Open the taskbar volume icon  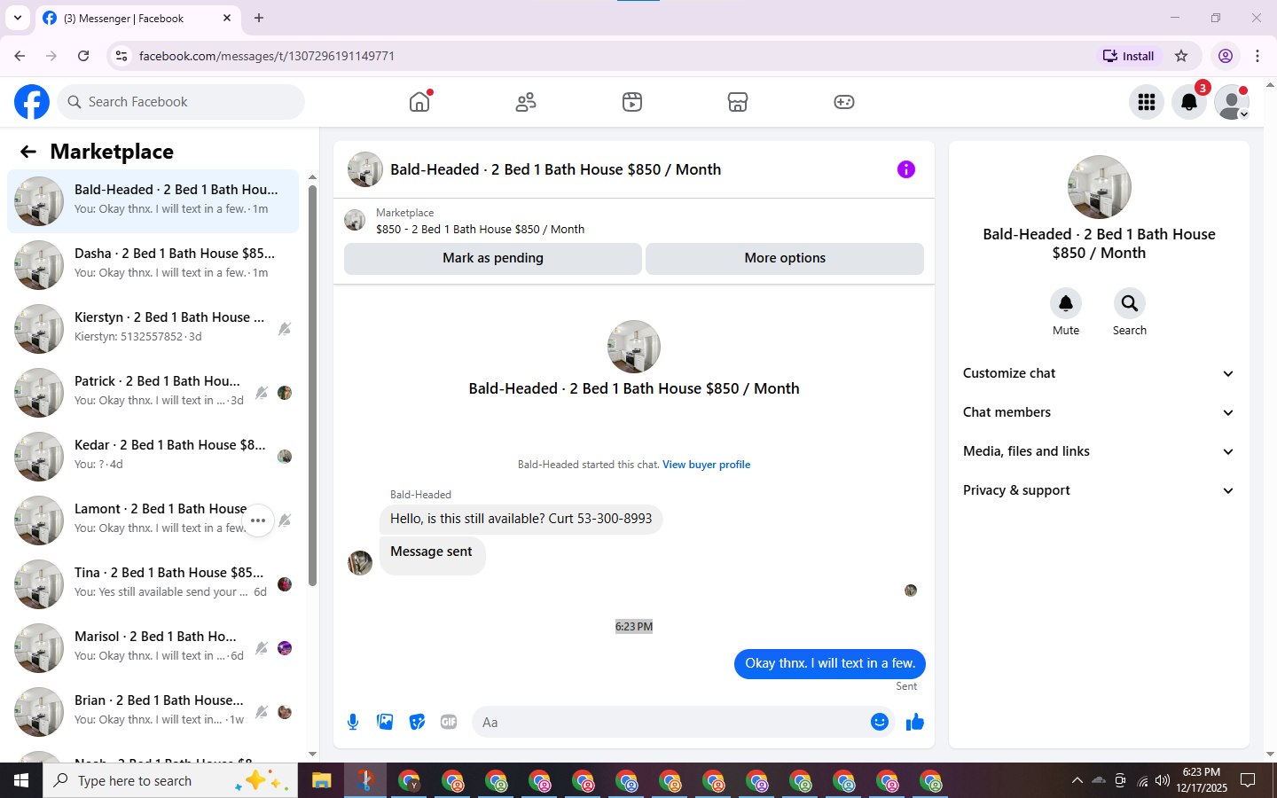(1163, 781)
